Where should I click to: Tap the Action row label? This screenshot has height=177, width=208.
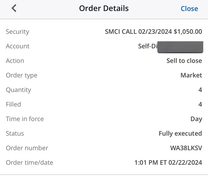point(15,61)
